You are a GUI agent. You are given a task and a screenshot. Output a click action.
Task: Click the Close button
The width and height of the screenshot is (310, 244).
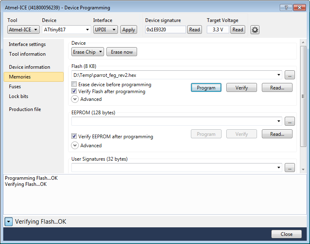click(286, 234)
